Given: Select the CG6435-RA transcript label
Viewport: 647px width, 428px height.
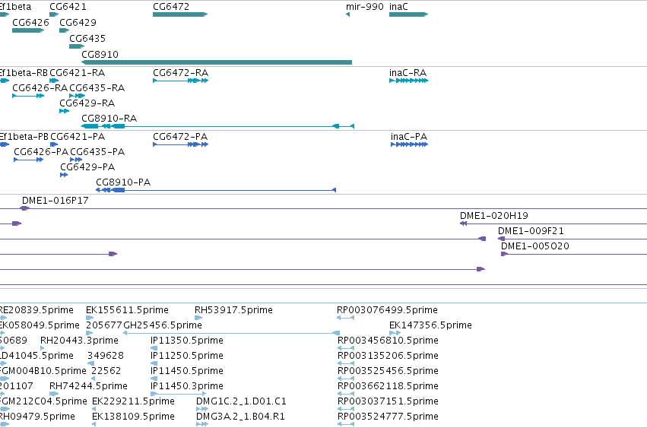Looking at the screenshot, I should pos(97,88).
